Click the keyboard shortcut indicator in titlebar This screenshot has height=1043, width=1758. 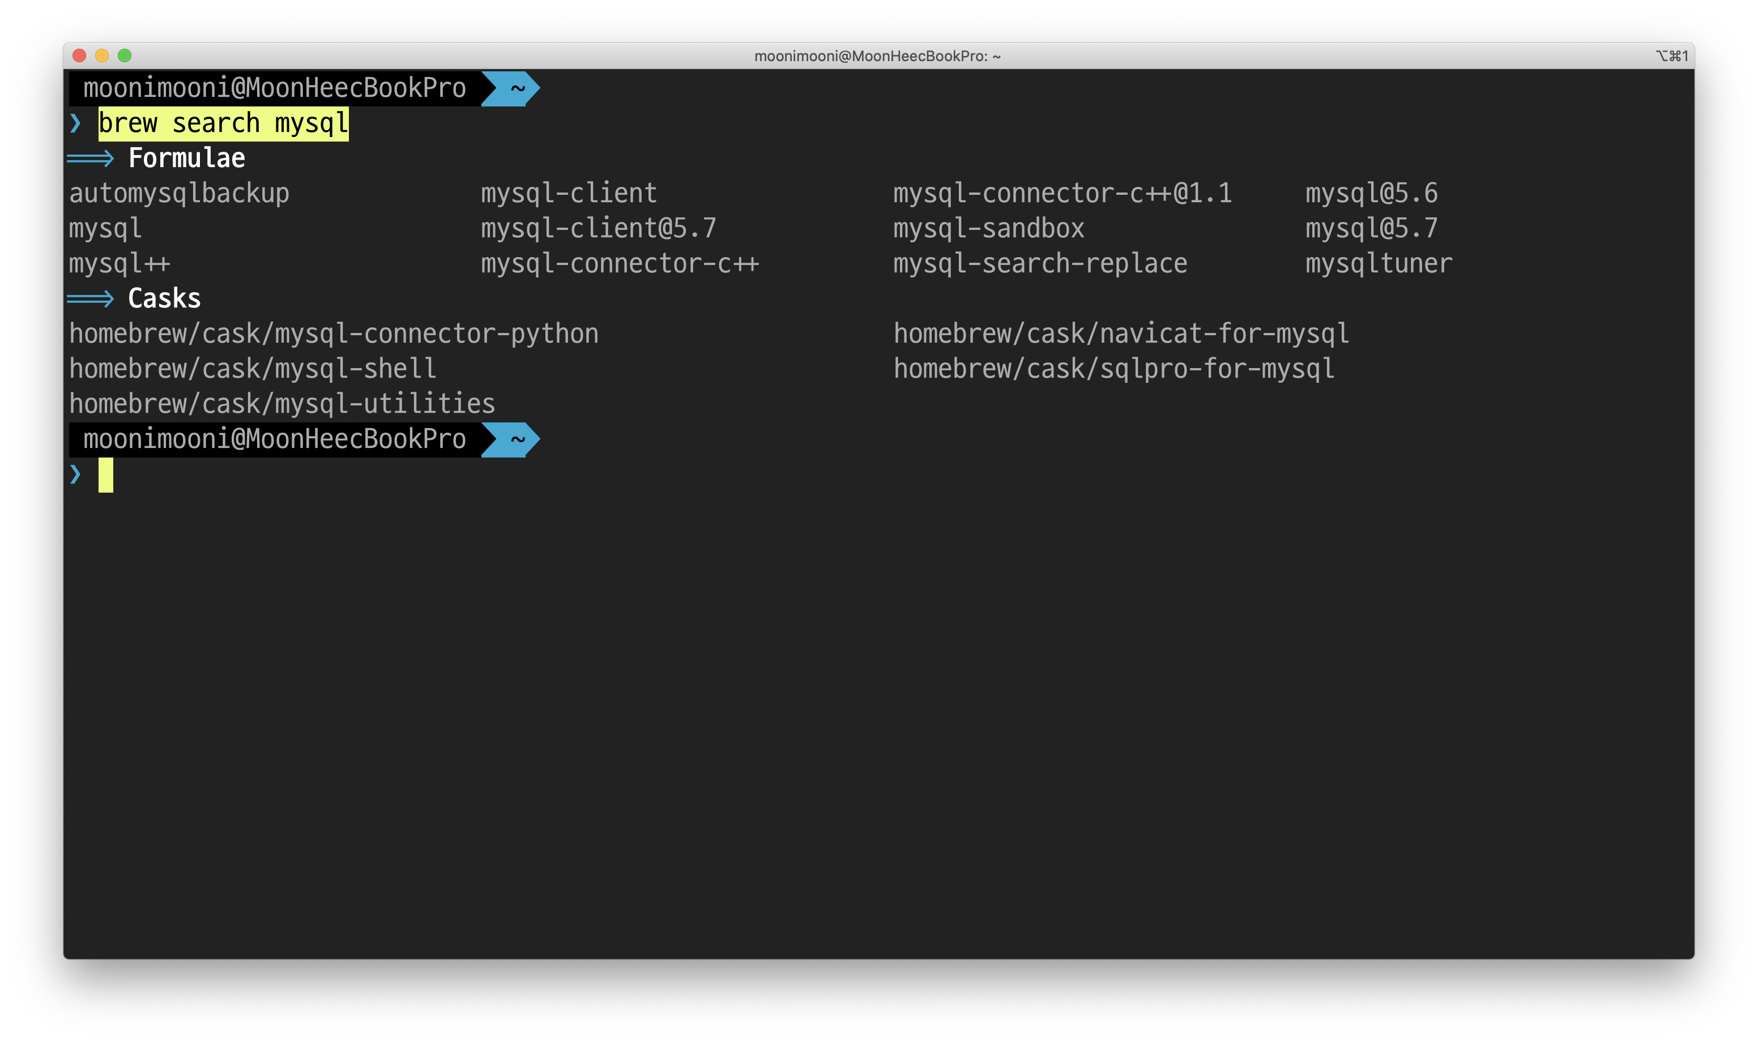(x=1671, y=56)
